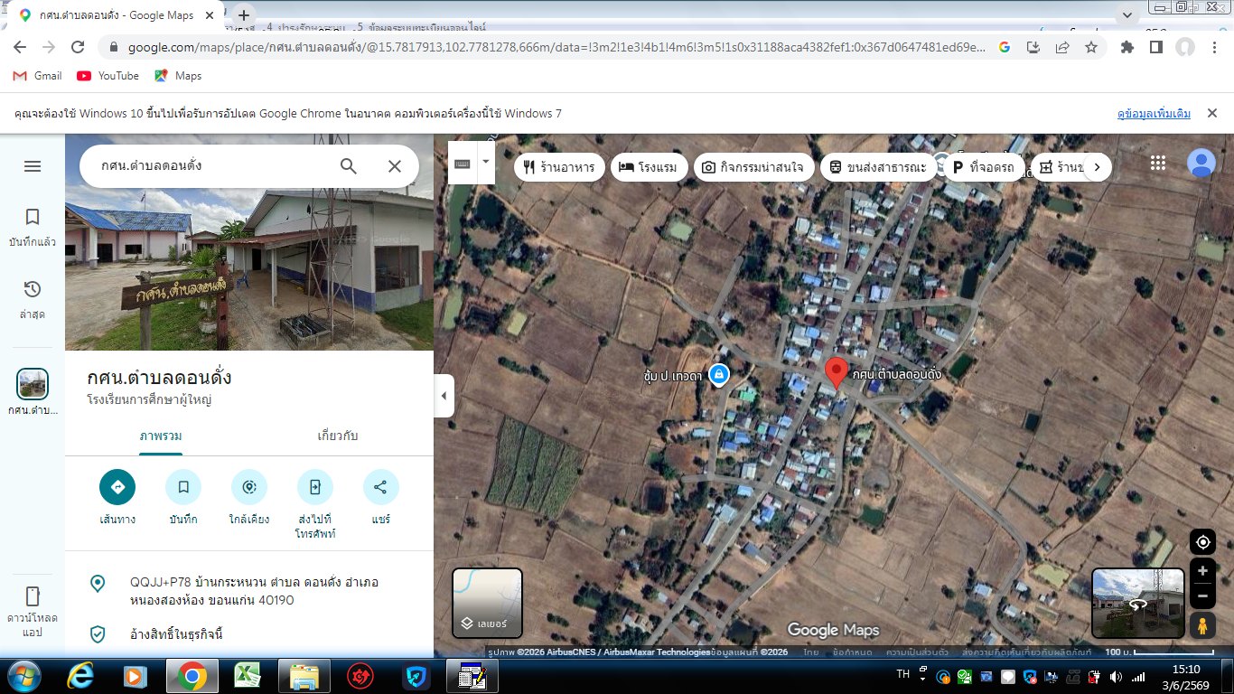Filter the map by ขนส่งสาธารณะ chip
Image resolution: width=1234 pixels, height=694 pixels.
coord(878,167)
